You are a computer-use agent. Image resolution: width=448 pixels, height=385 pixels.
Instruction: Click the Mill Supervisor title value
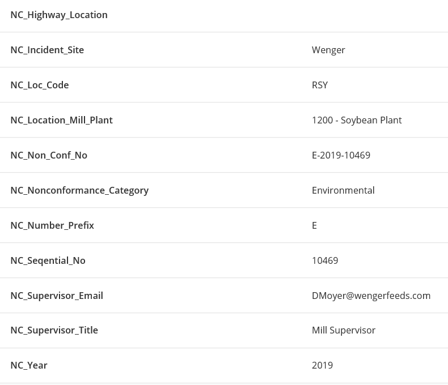[344, 330]
